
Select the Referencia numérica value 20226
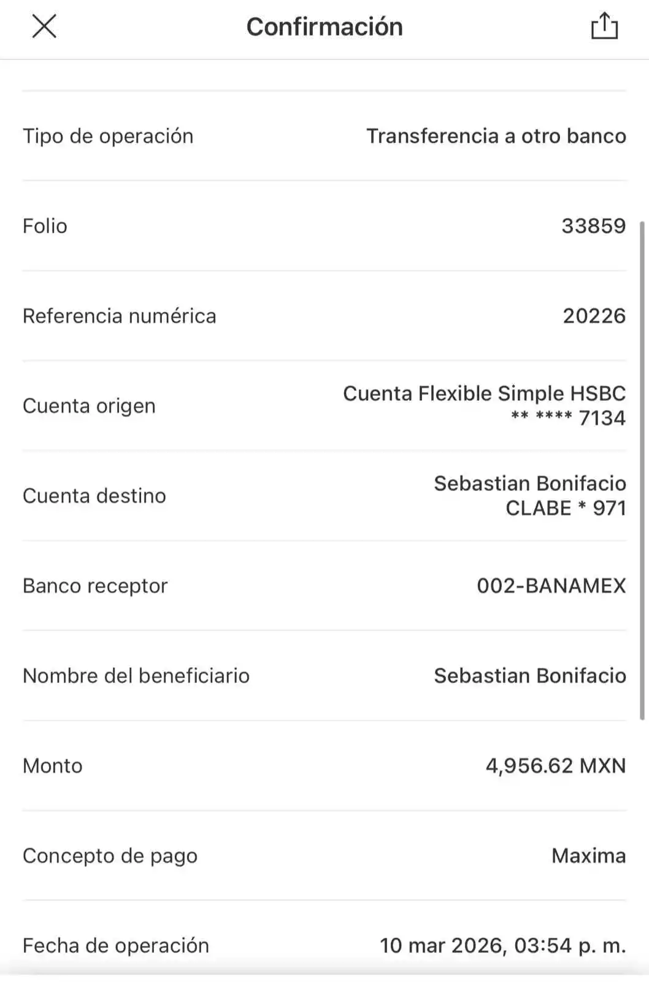594,316
